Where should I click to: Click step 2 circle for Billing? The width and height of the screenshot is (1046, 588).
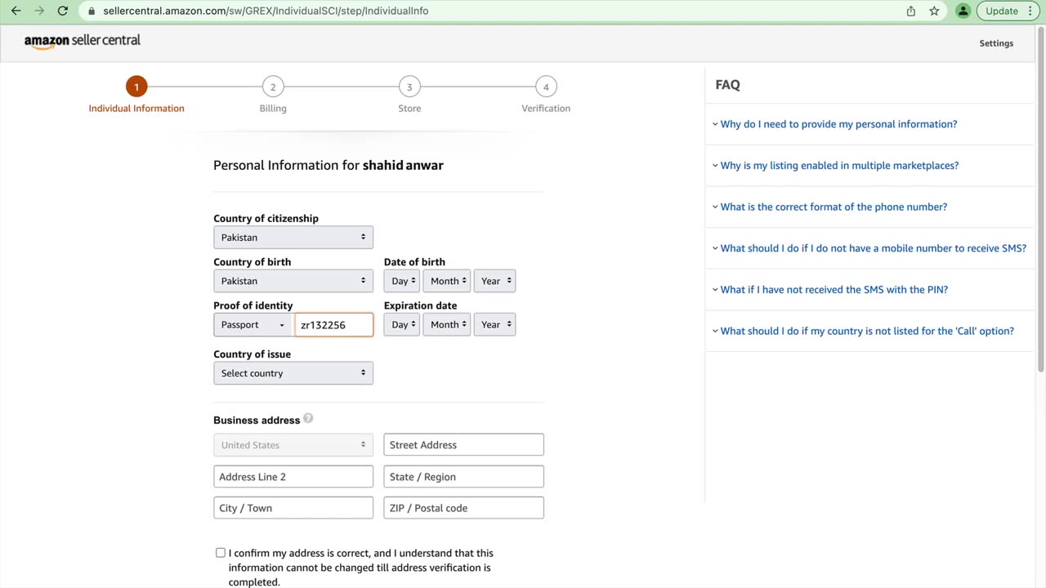[x=273, y=87]
